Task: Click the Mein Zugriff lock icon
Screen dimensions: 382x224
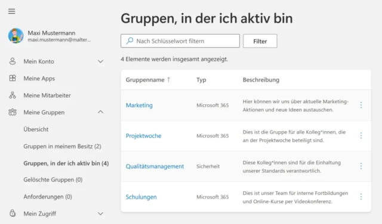Action: [13, 213]
